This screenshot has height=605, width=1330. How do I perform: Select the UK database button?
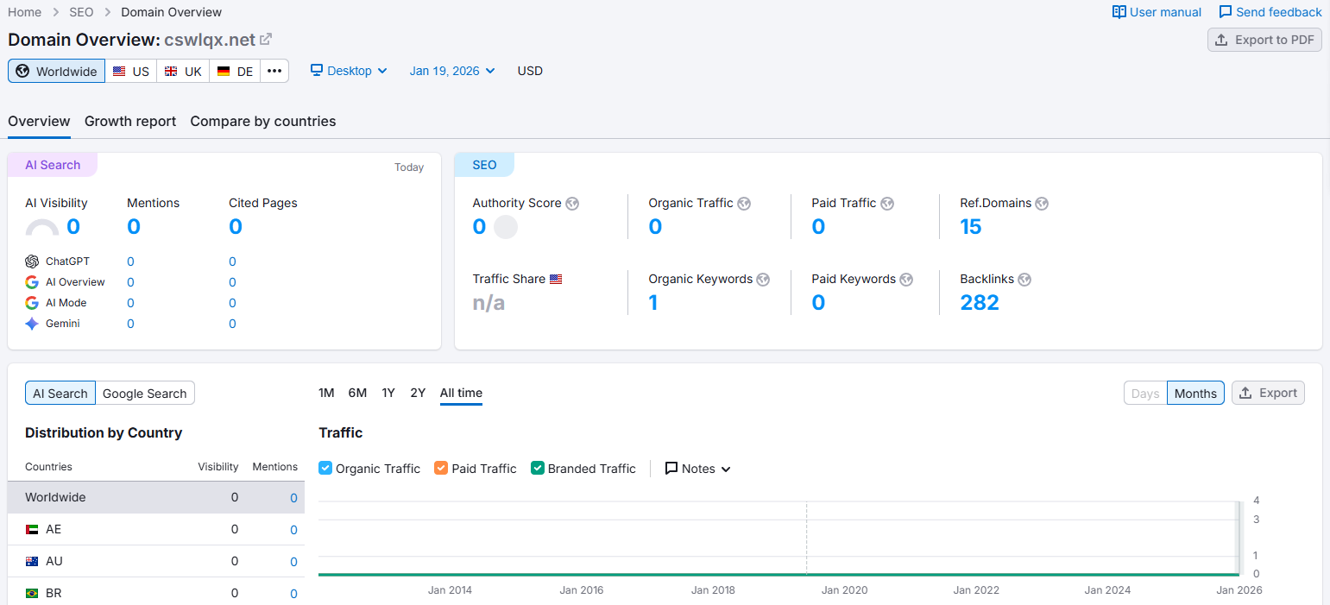[x=183, y=71]
